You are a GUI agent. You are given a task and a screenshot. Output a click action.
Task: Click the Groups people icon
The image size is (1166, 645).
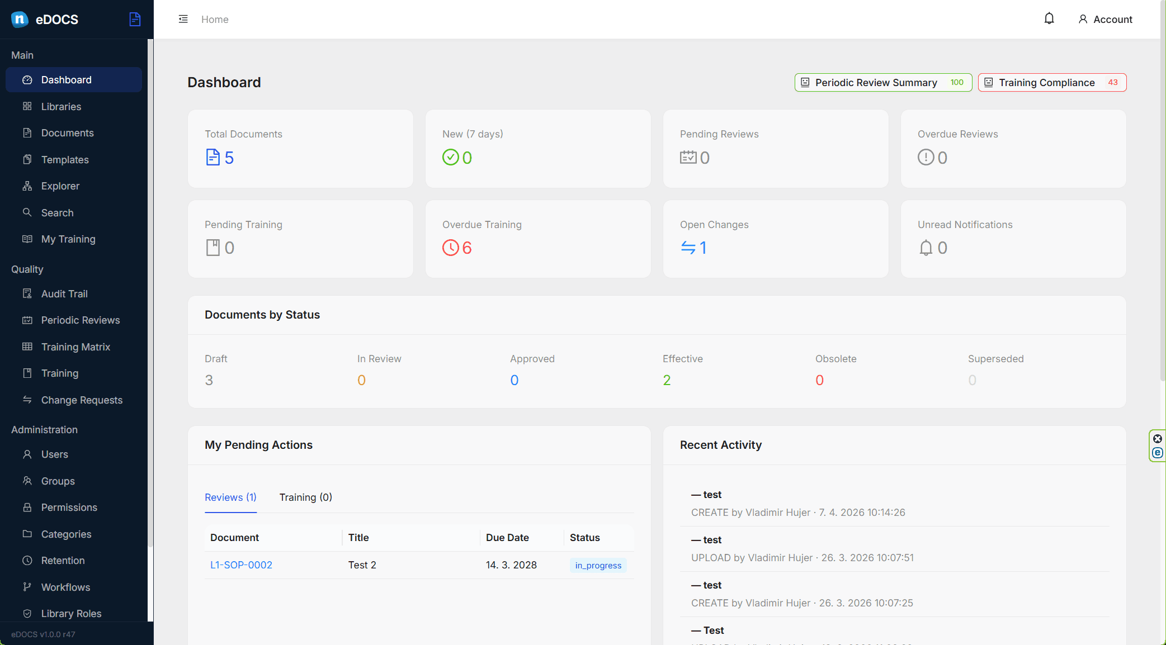pyautogui.click(x=27, y=481)
